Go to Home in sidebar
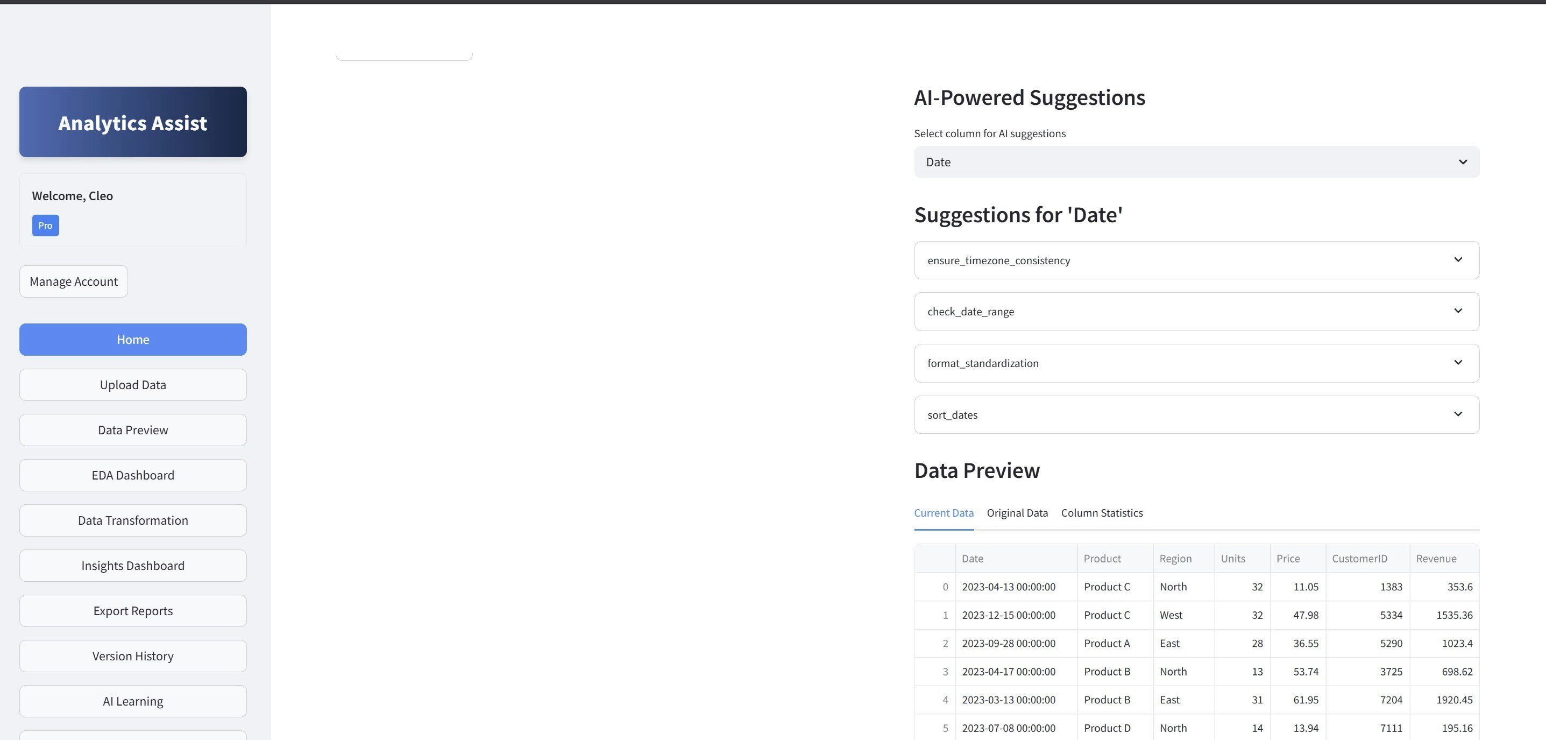This screenshot has height=740, width=1546. [x=133, y=340]
